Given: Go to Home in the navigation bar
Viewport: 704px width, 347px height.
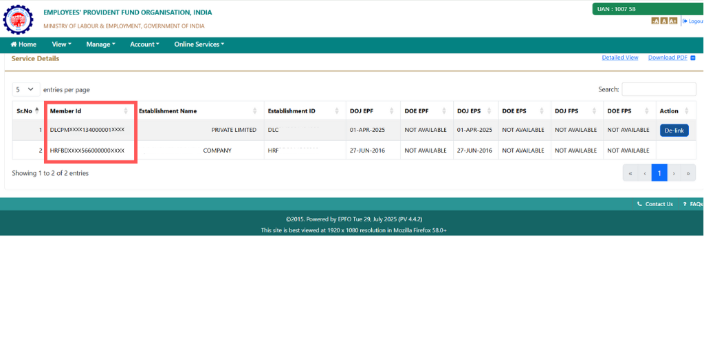Looking at the screenshot, I should click(x=23, y=45).
